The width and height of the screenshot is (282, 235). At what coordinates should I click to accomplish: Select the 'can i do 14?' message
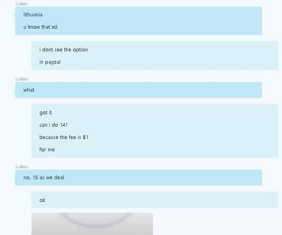(53, 125)
